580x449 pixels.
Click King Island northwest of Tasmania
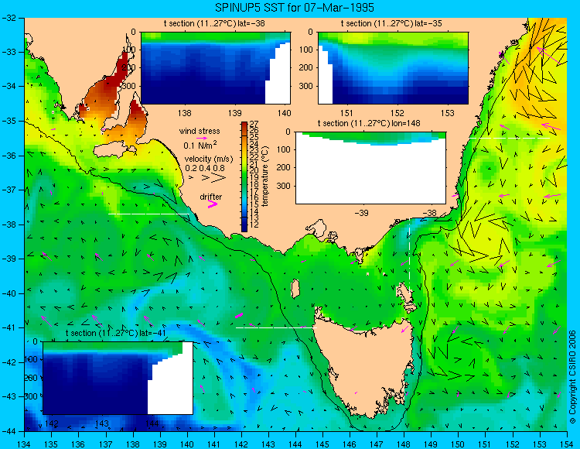coord(295,289)
